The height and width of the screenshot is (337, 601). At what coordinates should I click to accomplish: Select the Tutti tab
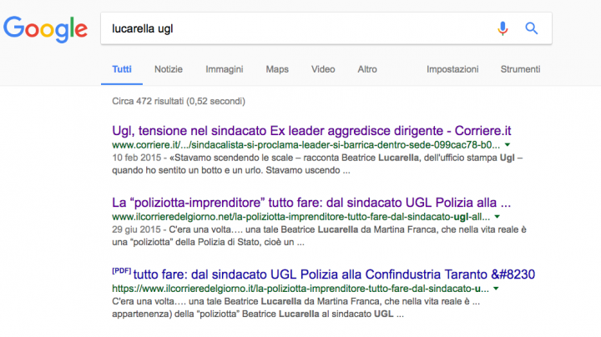tap(122, 69)
